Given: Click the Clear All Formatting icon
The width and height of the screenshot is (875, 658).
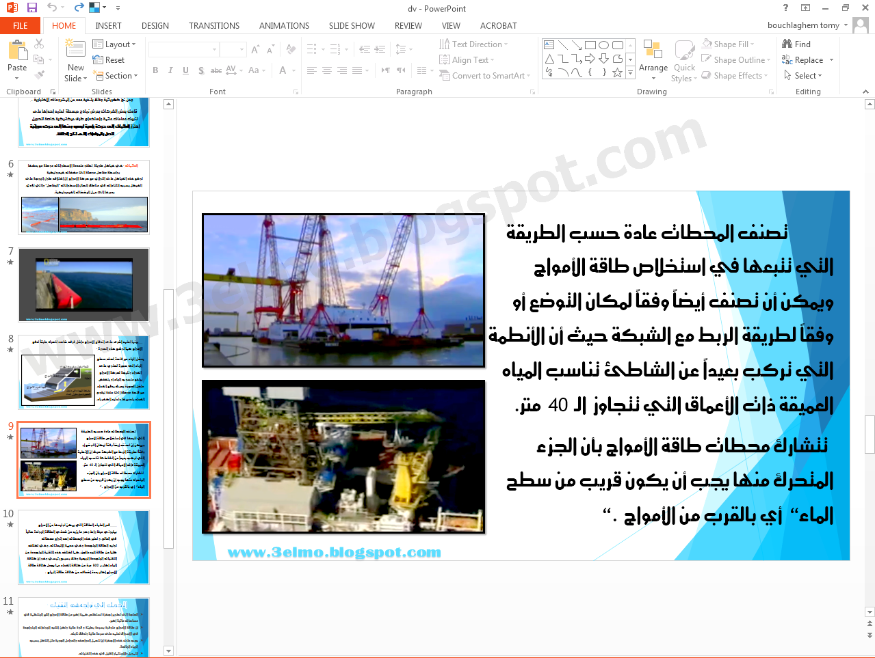Looking at the screenshot, I should pos(291,49).
